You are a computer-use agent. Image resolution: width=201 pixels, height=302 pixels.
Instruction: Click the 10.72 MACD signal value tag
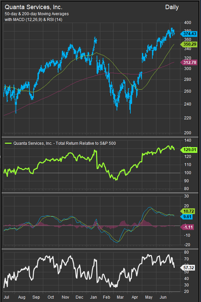tap(188, 211)
